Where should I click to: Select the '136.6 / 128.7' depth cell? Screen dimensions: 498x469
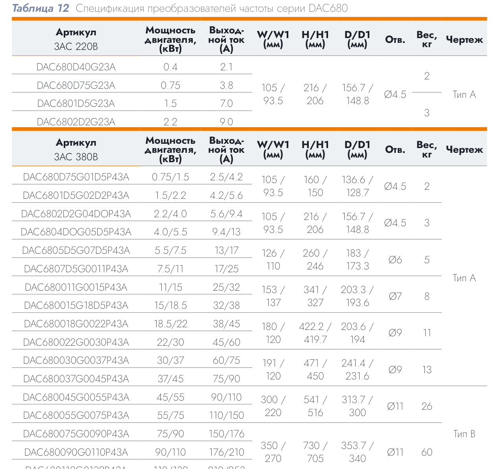357,186
